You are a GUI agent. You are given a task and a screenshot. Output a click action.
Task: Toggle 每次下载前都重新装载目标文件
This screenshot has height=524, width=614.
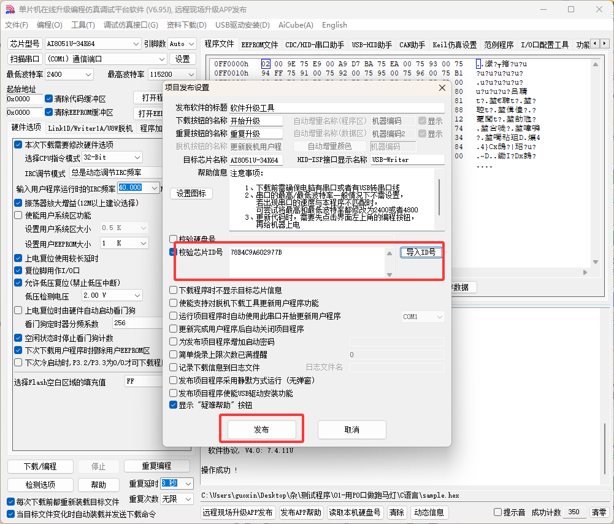[x=11, y=502]
